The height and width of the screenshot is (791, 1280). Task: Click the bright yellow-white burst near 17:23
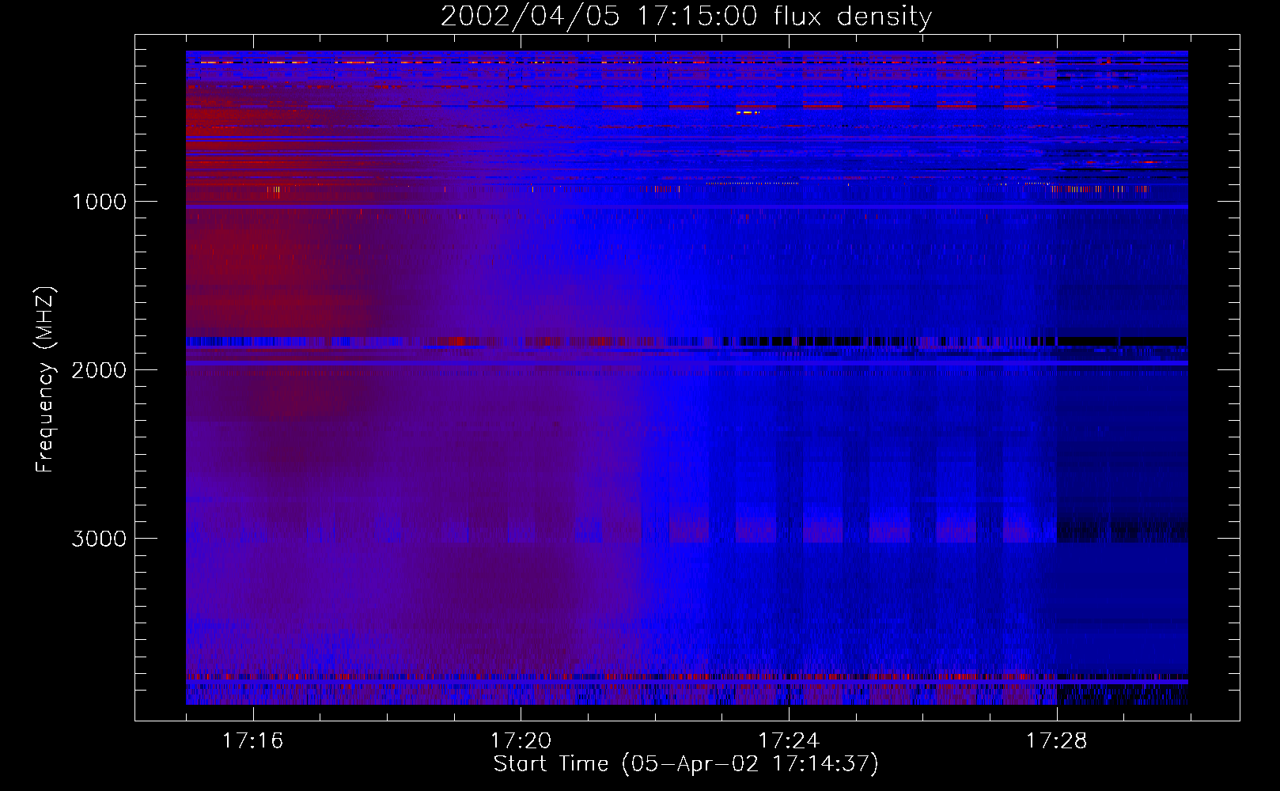[747, 113]
